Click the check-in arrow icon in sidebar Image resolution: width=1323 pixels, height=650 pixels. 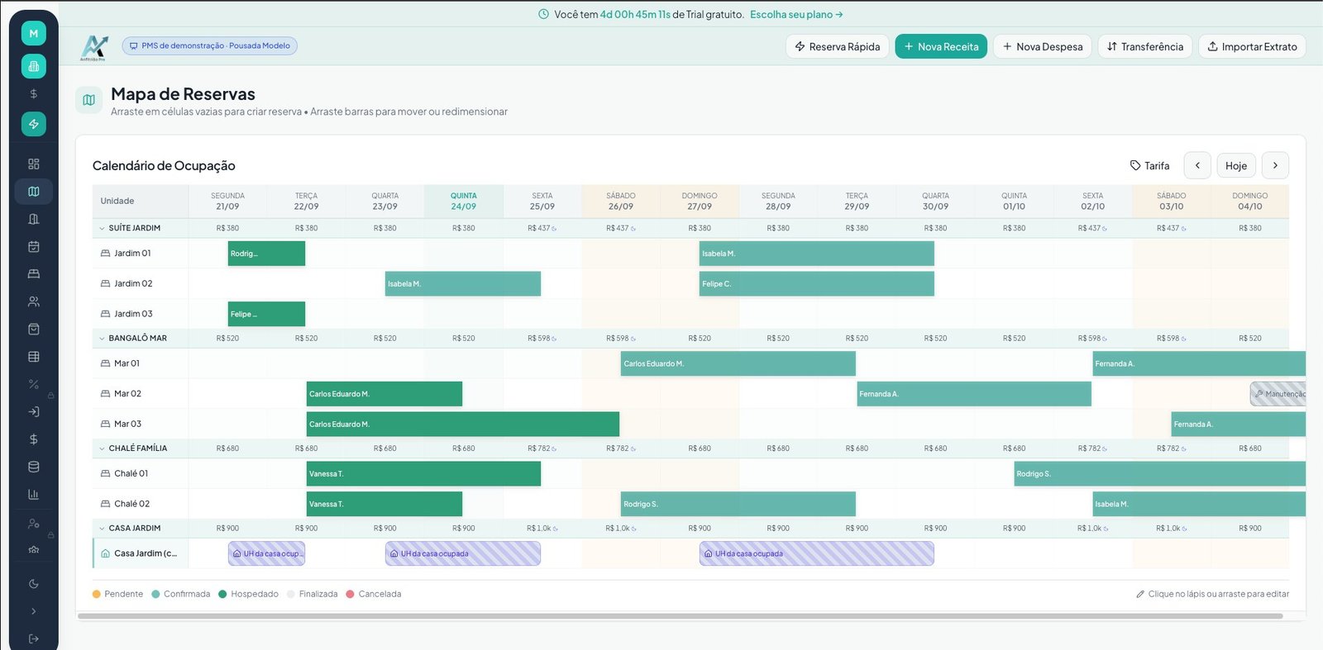(34, 411)
